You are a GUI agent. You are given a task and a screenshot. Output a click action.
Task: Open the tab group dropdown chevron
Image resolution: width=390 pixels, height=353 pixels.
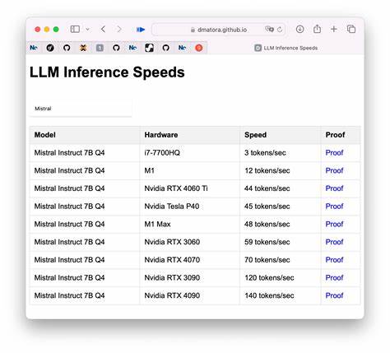(87, 29)
